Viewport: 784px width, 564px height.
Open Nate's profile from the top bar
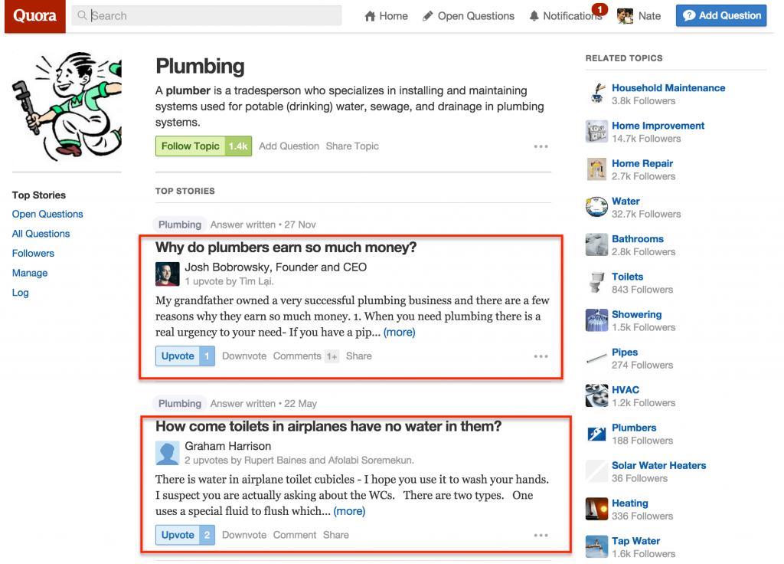pyautogui.click(x=639, y=16)
